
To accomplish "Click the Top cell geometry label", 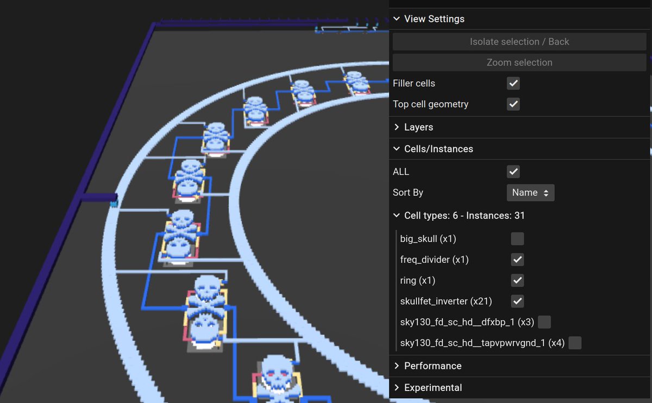I will point(431,104).
